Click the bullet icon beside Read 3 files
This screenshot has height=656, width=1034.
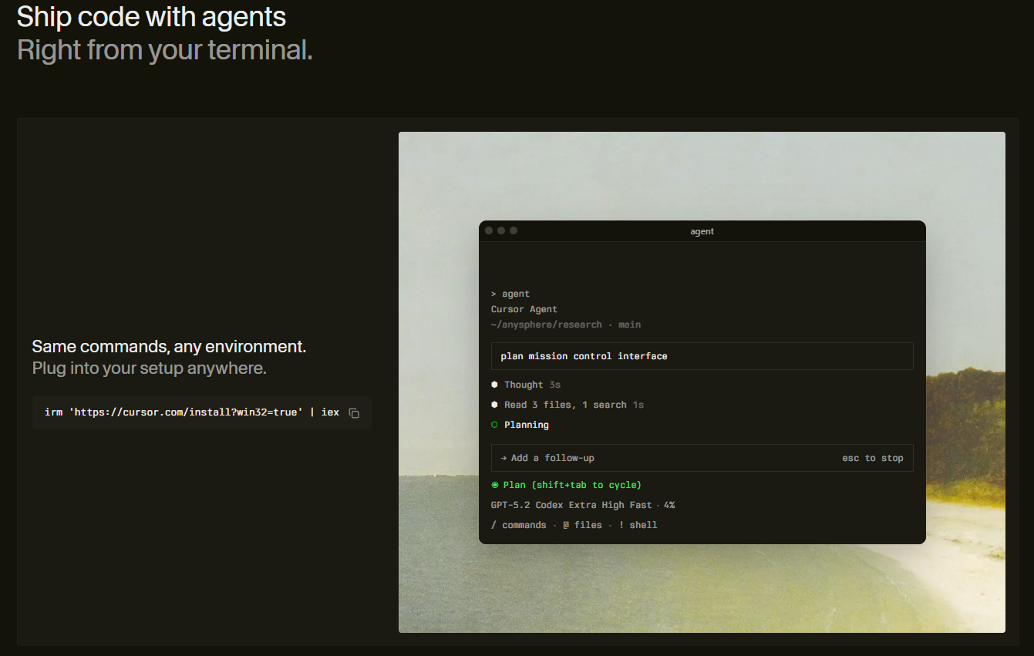pos(496,404)
